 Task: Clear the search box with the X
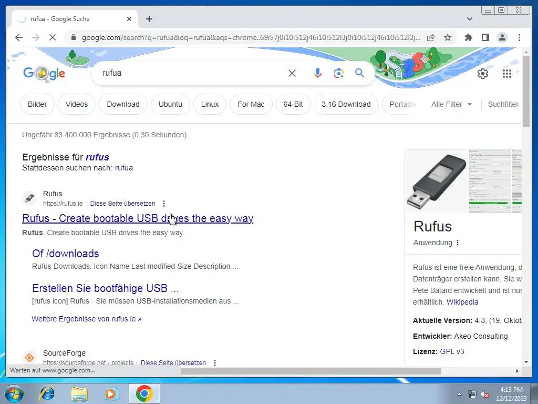point(292,73)
